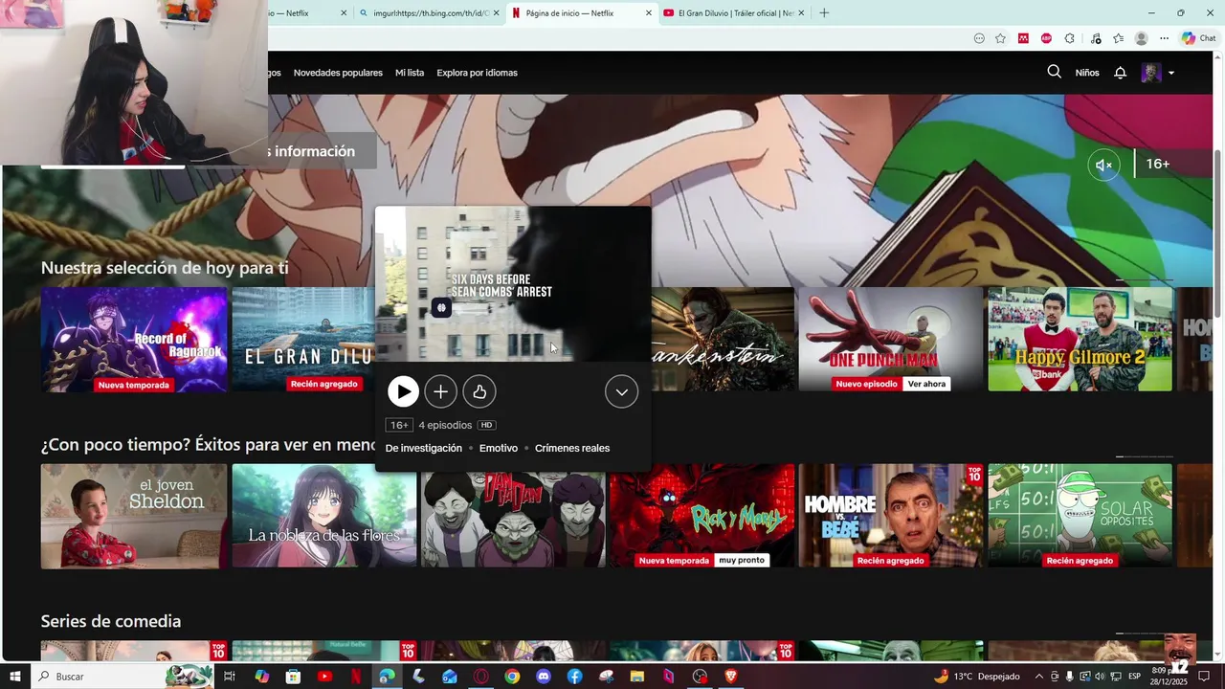1225x689 pixels.
Task: Open Frankenstein thumbnail
Action: coord(723,340)
